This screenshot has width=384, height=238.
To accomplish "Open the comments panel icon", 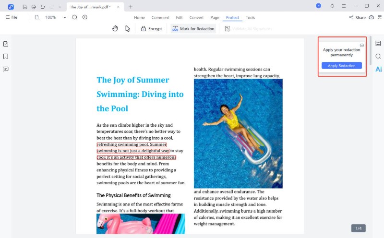I will pyautogui.click(x=6, y=69).
